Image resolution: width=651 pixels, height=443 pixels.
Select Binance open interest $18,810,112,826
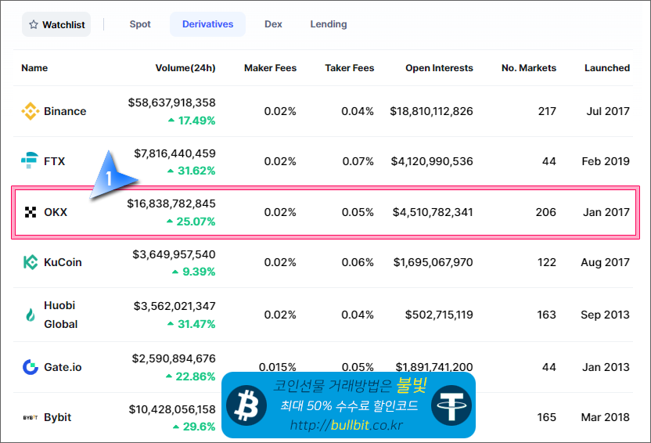(x=431, y=111)
